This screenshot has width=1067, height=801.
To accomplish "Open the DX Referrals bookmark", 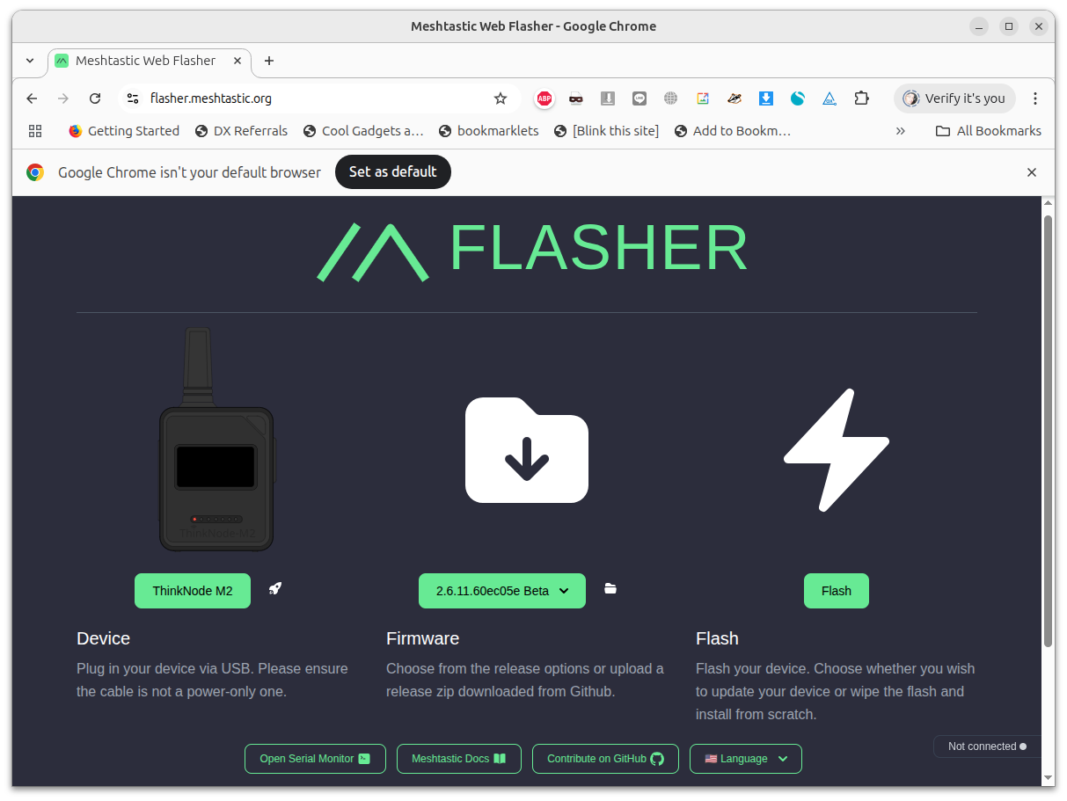I will pyautogui.click(x=242, y=131).
